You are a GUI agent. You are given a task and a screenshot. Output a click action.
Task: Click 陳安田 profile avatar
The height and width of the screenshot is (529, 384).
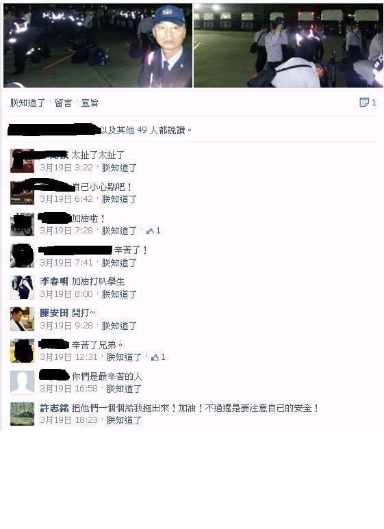(x=23, y=319)
